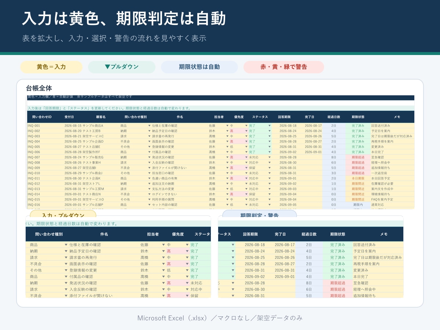Open the 問い合わせ種別 dropdown arrow in row INQ-001
Viewport: 440px width, 330px height.
pyautogui.click(x=149, y=125)
